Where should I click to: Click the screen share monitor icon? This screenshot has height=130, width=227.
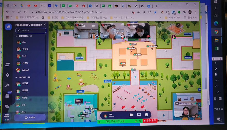[x=139, y=115]
